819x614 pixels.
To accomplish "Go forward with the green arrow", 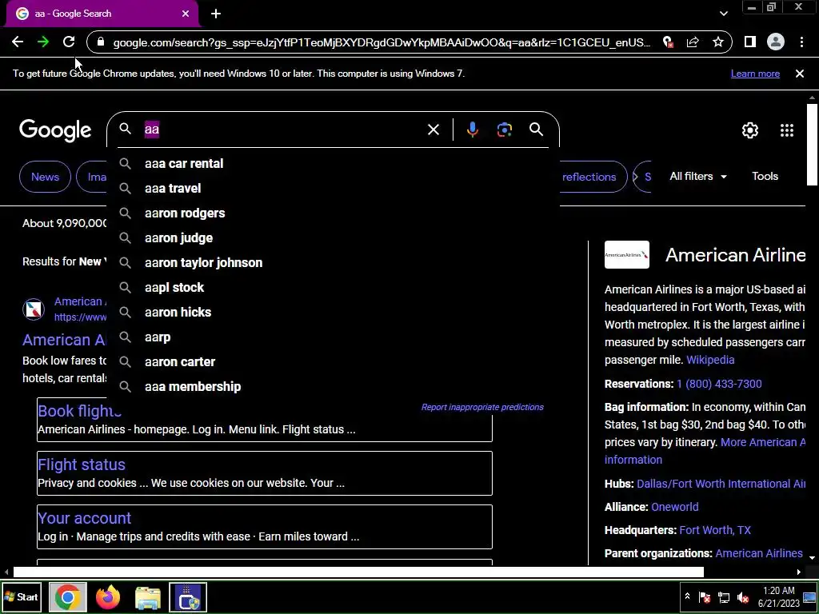I will (43, 42).
